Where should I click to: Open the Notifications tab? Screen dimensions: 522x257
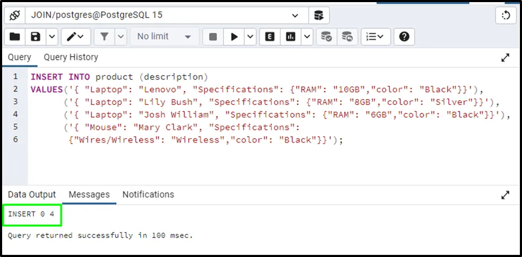click(148, 194)
